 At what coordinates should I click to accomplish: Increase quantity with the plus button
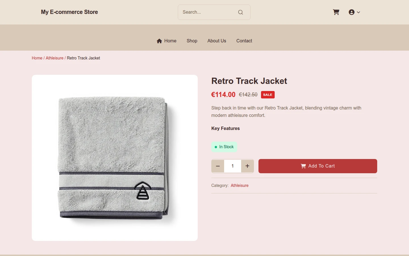pos(247,166)
